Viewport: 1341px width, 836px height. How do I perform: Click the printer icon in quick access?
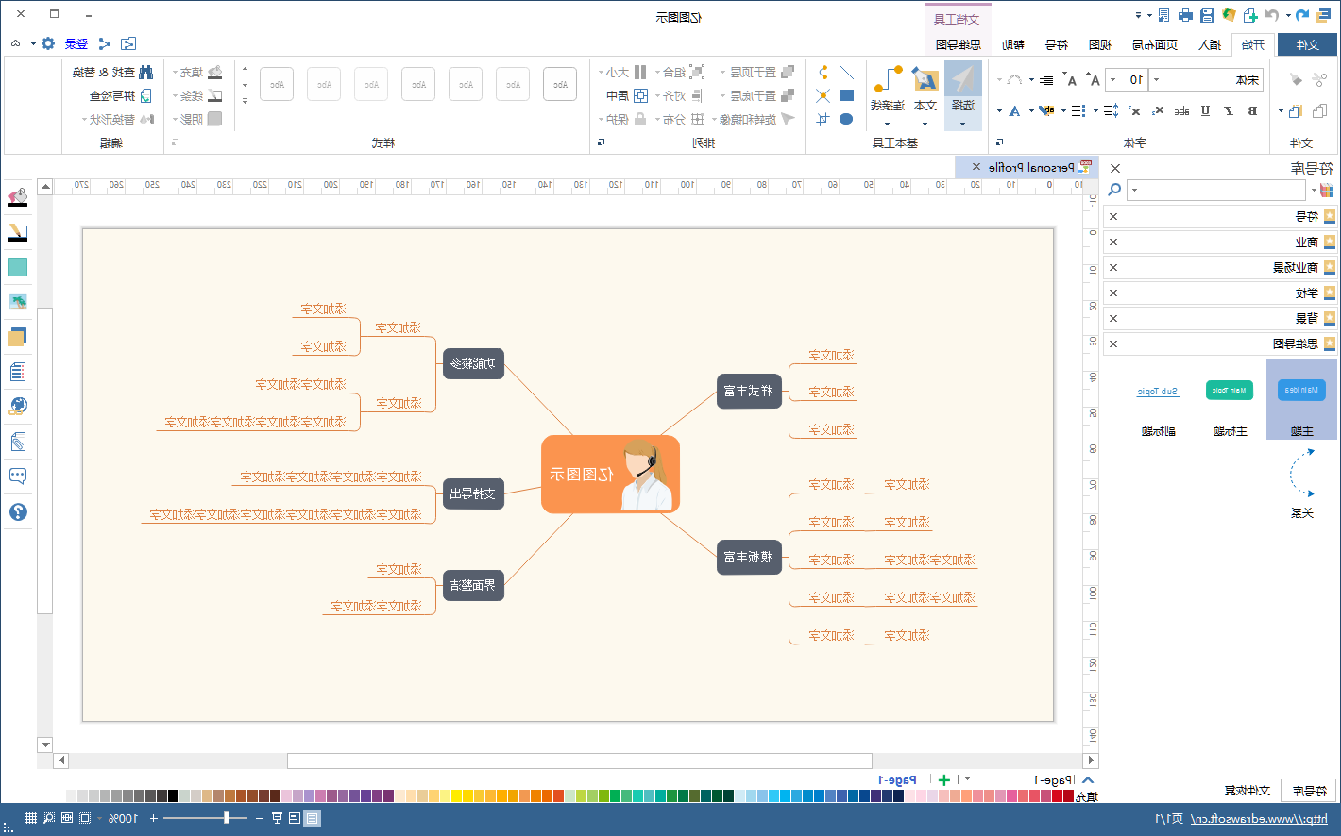coord(1185,15)
